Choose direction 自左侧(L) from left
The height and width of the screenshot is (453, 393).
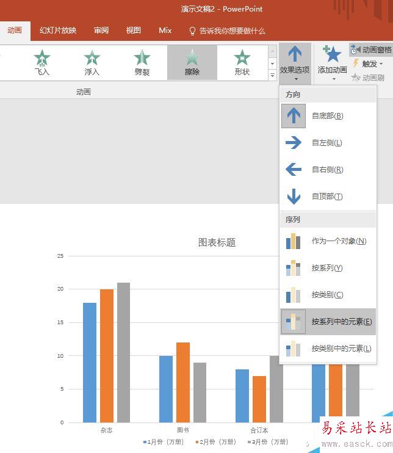coord(328,143)
